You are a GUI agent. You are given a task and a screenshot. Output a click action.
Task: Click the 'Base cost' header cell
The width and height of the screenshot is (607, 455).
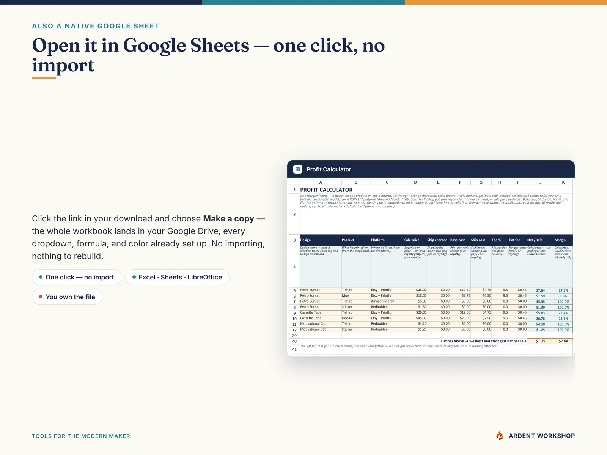(460, 240)
